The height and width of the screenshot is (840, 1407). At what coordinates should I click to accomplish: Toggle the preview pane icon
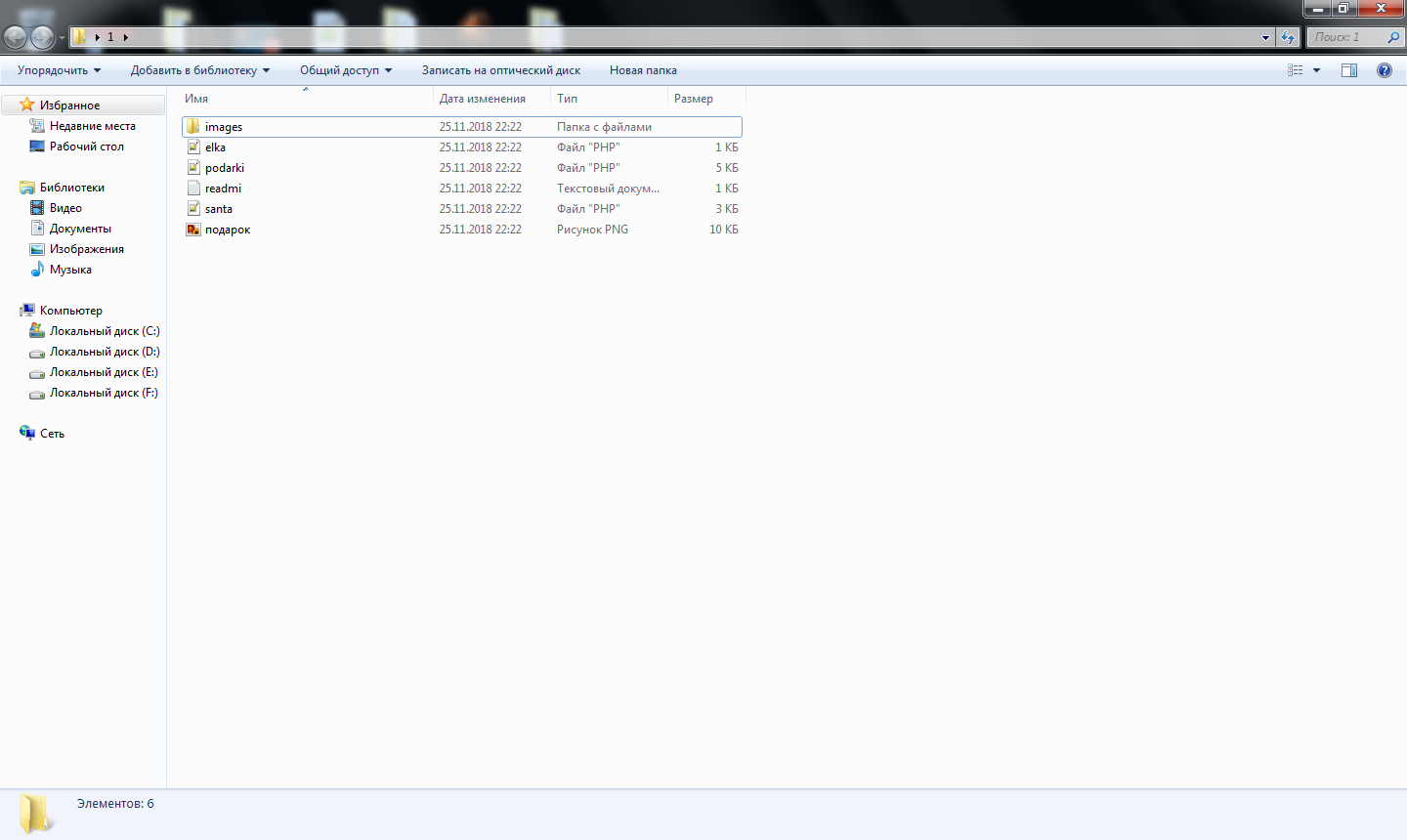coord(1349,70)
